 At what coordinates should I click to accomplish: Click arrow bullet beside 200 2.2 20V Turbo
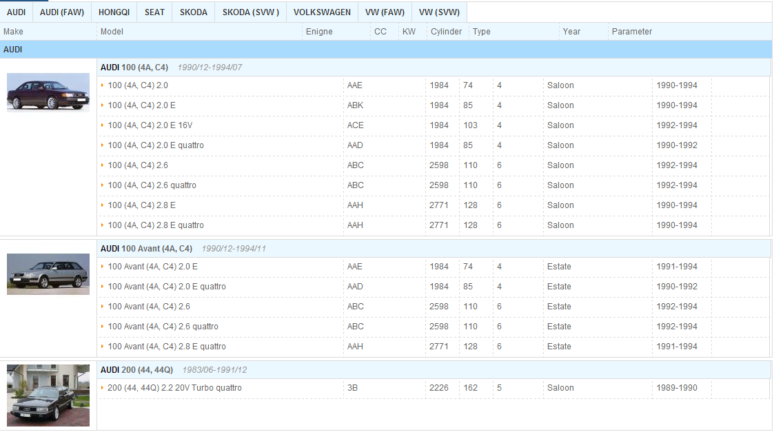coord(102,388)
